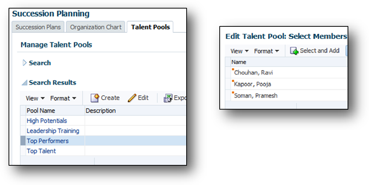Open the View menu in Search Results
The width and height of the screenshot is (371, 185).
coord(35,98)
